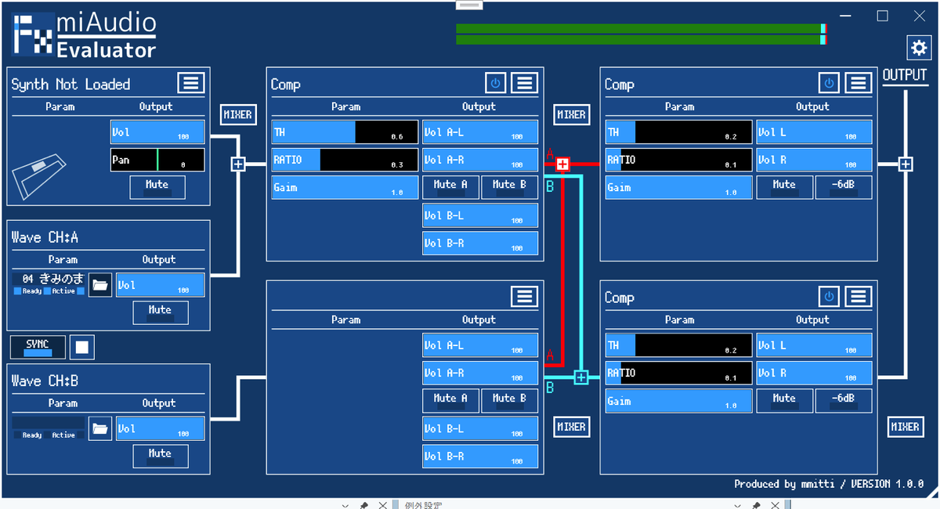
Task: Open the MIXER button above the red A line
Action: click(571, 114)
